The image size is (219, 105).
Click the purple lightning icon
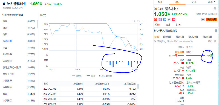[x=160, y=19]
